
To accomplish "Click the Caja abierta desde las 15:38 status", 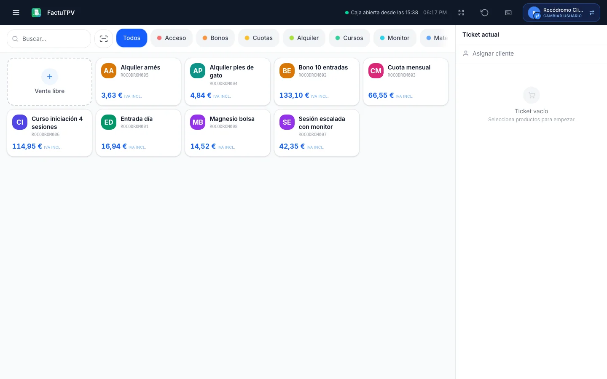I will [384, 13].
